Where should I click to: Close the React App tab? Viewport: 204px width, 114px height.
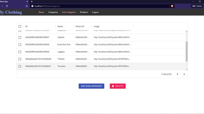coord(27,2)
